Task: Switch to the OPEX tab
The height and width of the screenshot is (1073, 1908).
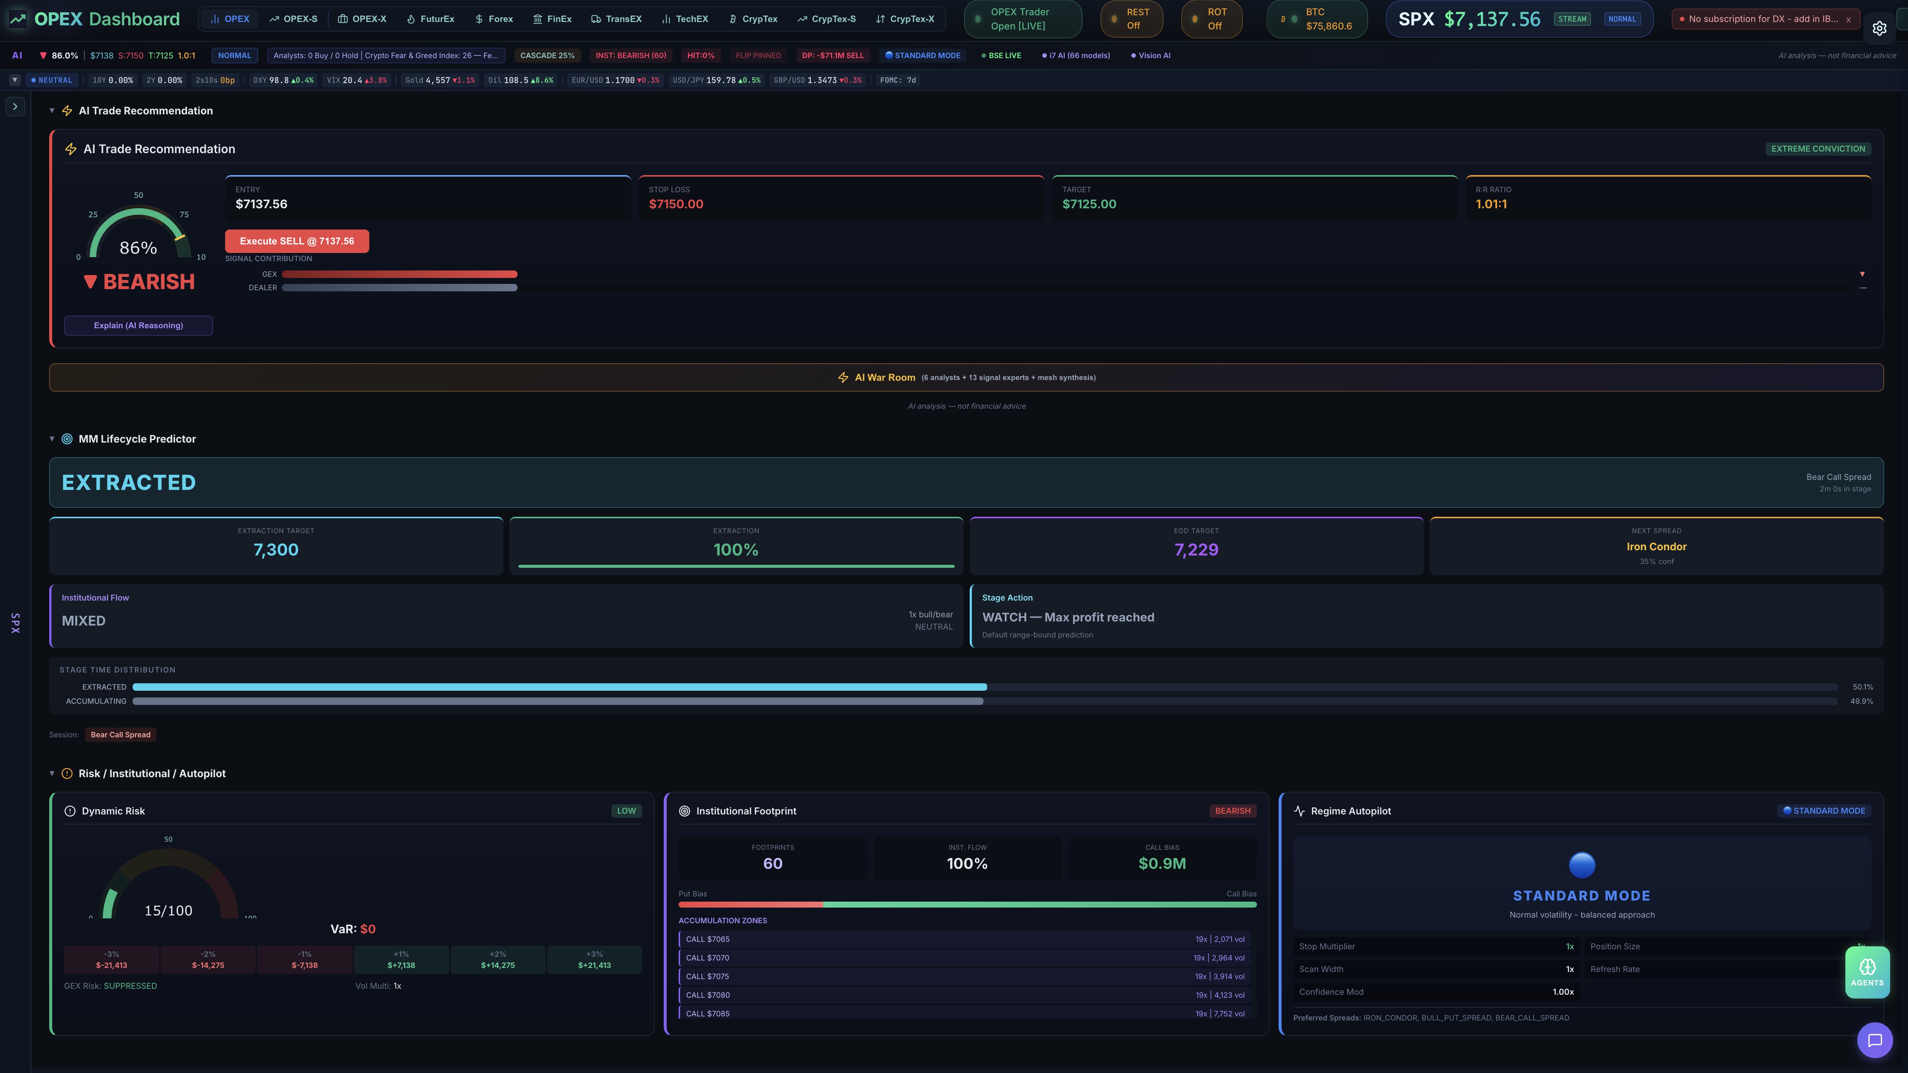Action: [230, 19]
